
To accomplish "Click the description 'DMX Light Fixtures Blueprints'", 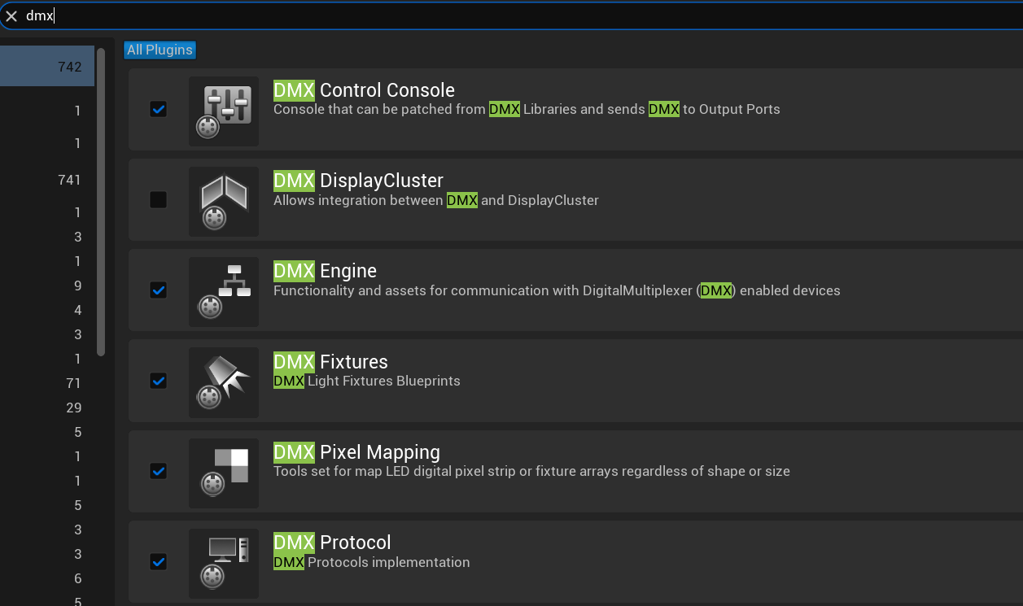I will pyautogui.click(x=367, y=381).
